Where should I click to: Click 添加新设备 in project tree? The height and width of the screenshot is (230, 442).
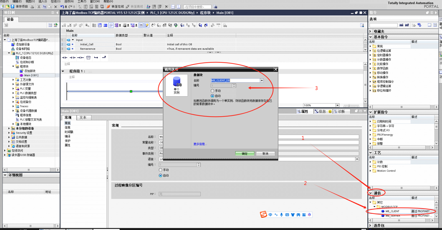pos(23,44)
